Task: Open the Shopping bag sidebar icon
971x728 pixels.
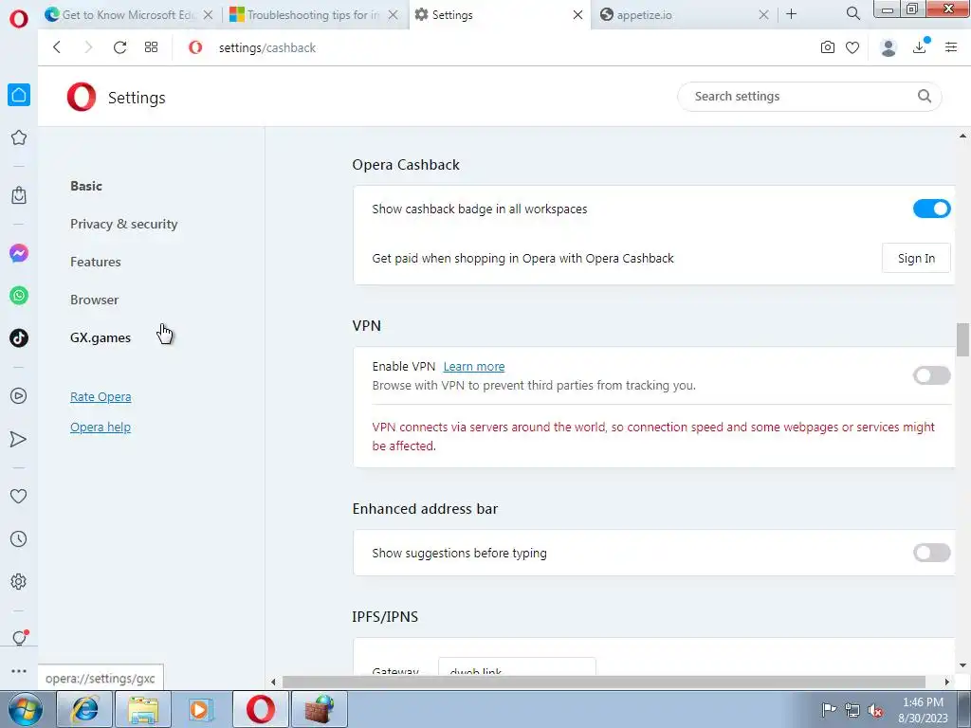Action: click(19, 195)
